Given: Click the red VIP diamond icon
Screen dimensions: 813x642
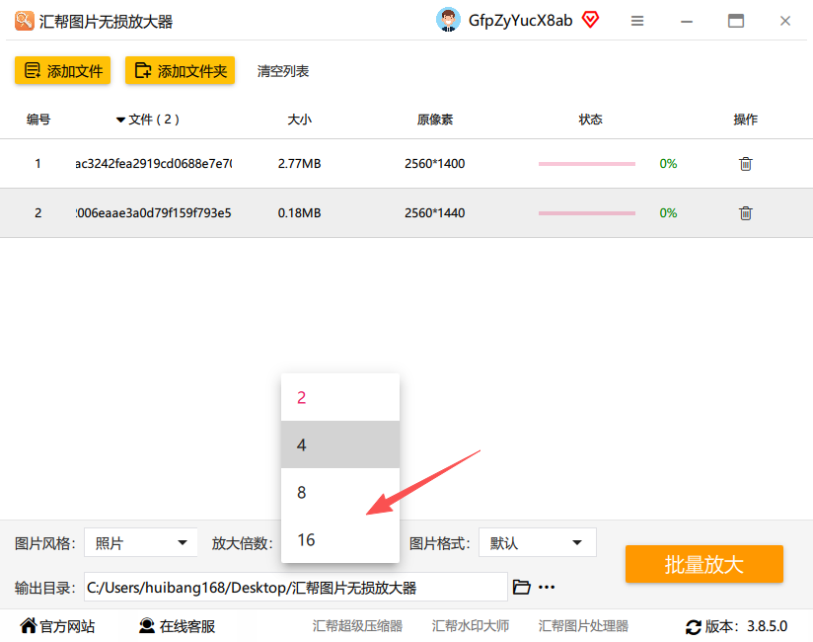Looking at the screenshot, I should [590, 20].
